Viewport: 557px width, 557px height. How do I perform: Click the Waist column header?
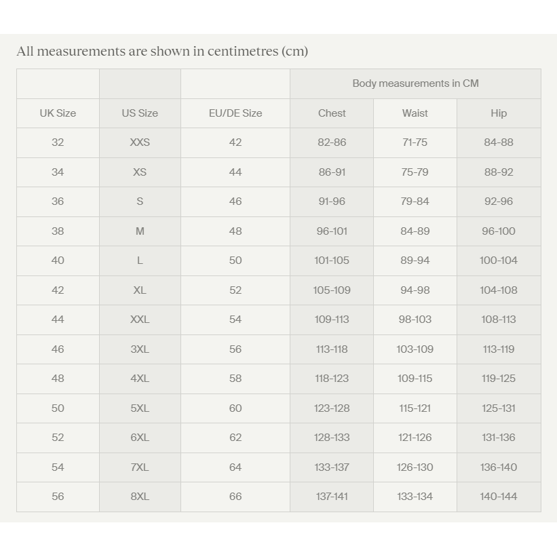pos(415,113)
